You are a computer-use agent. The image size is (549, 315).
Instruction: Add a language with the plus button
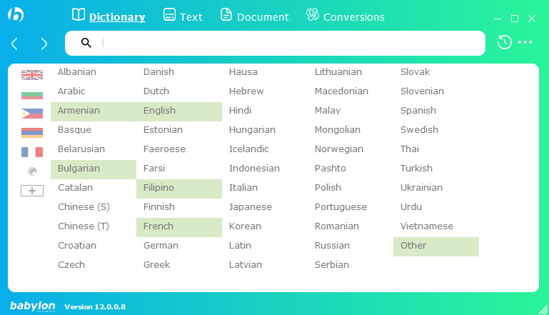click(32, 191)
